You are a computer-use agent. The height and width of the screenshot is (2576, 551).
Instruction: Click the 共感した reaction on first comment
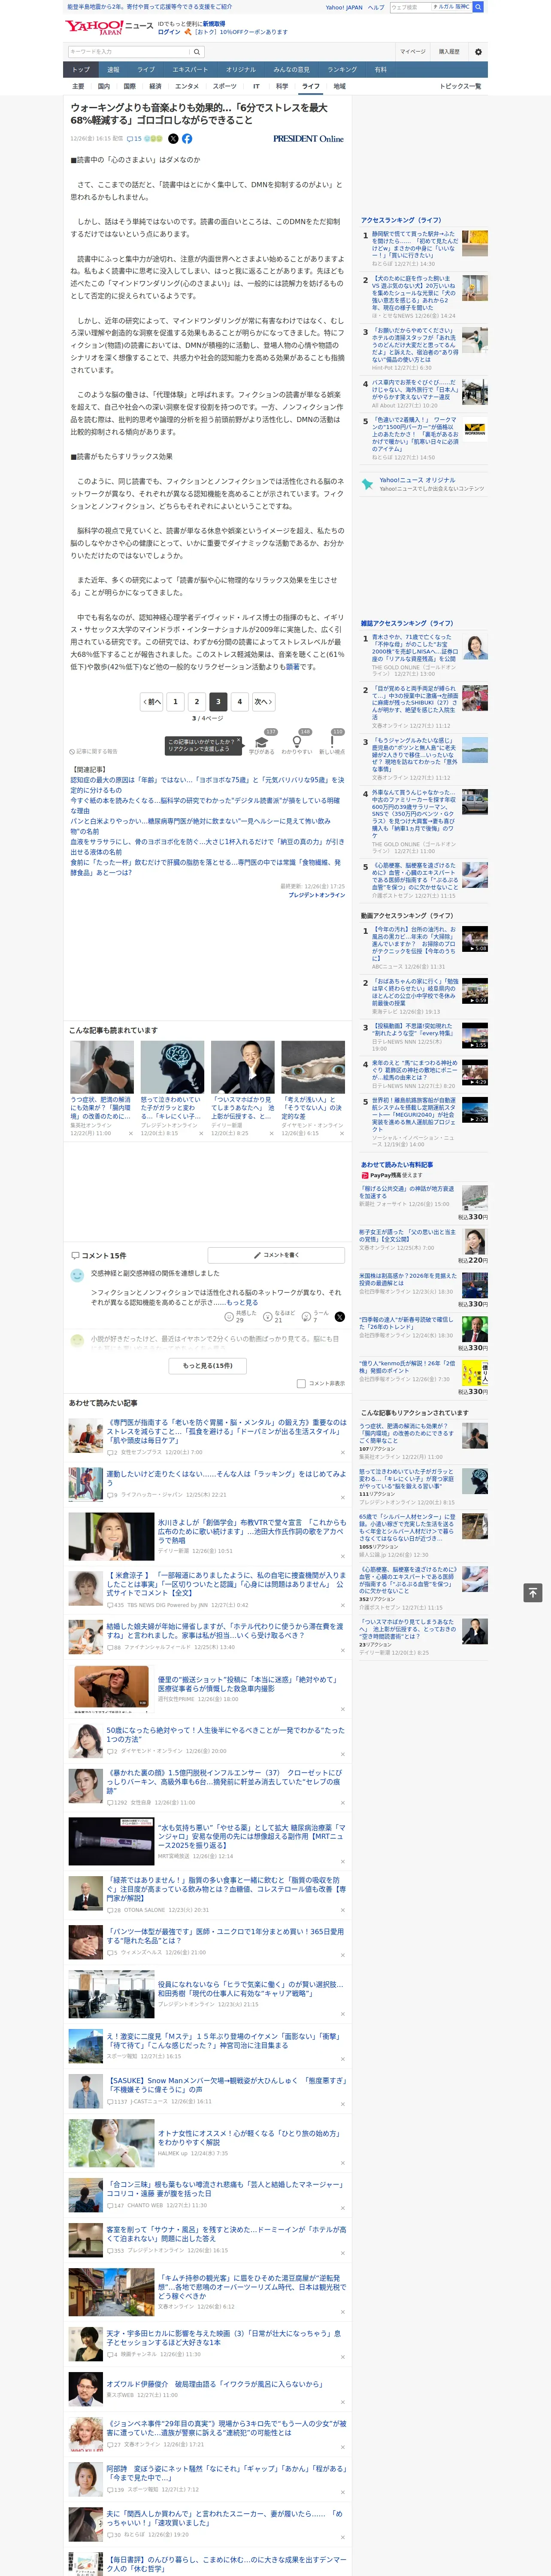240,1317
